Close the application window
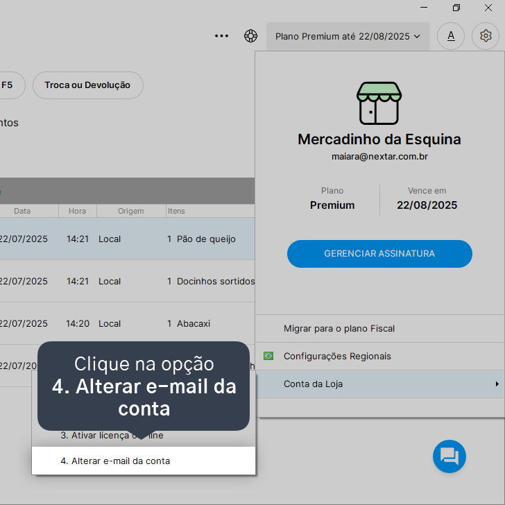This screenshot has width=505, height=505. [x=488, y=8]
